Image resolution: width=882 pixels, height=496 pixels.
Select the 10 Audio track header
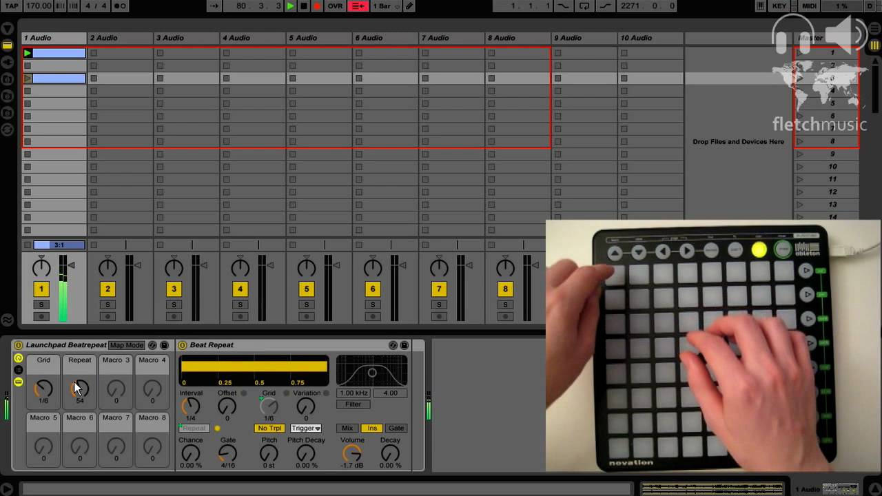(x=650, y=38)
